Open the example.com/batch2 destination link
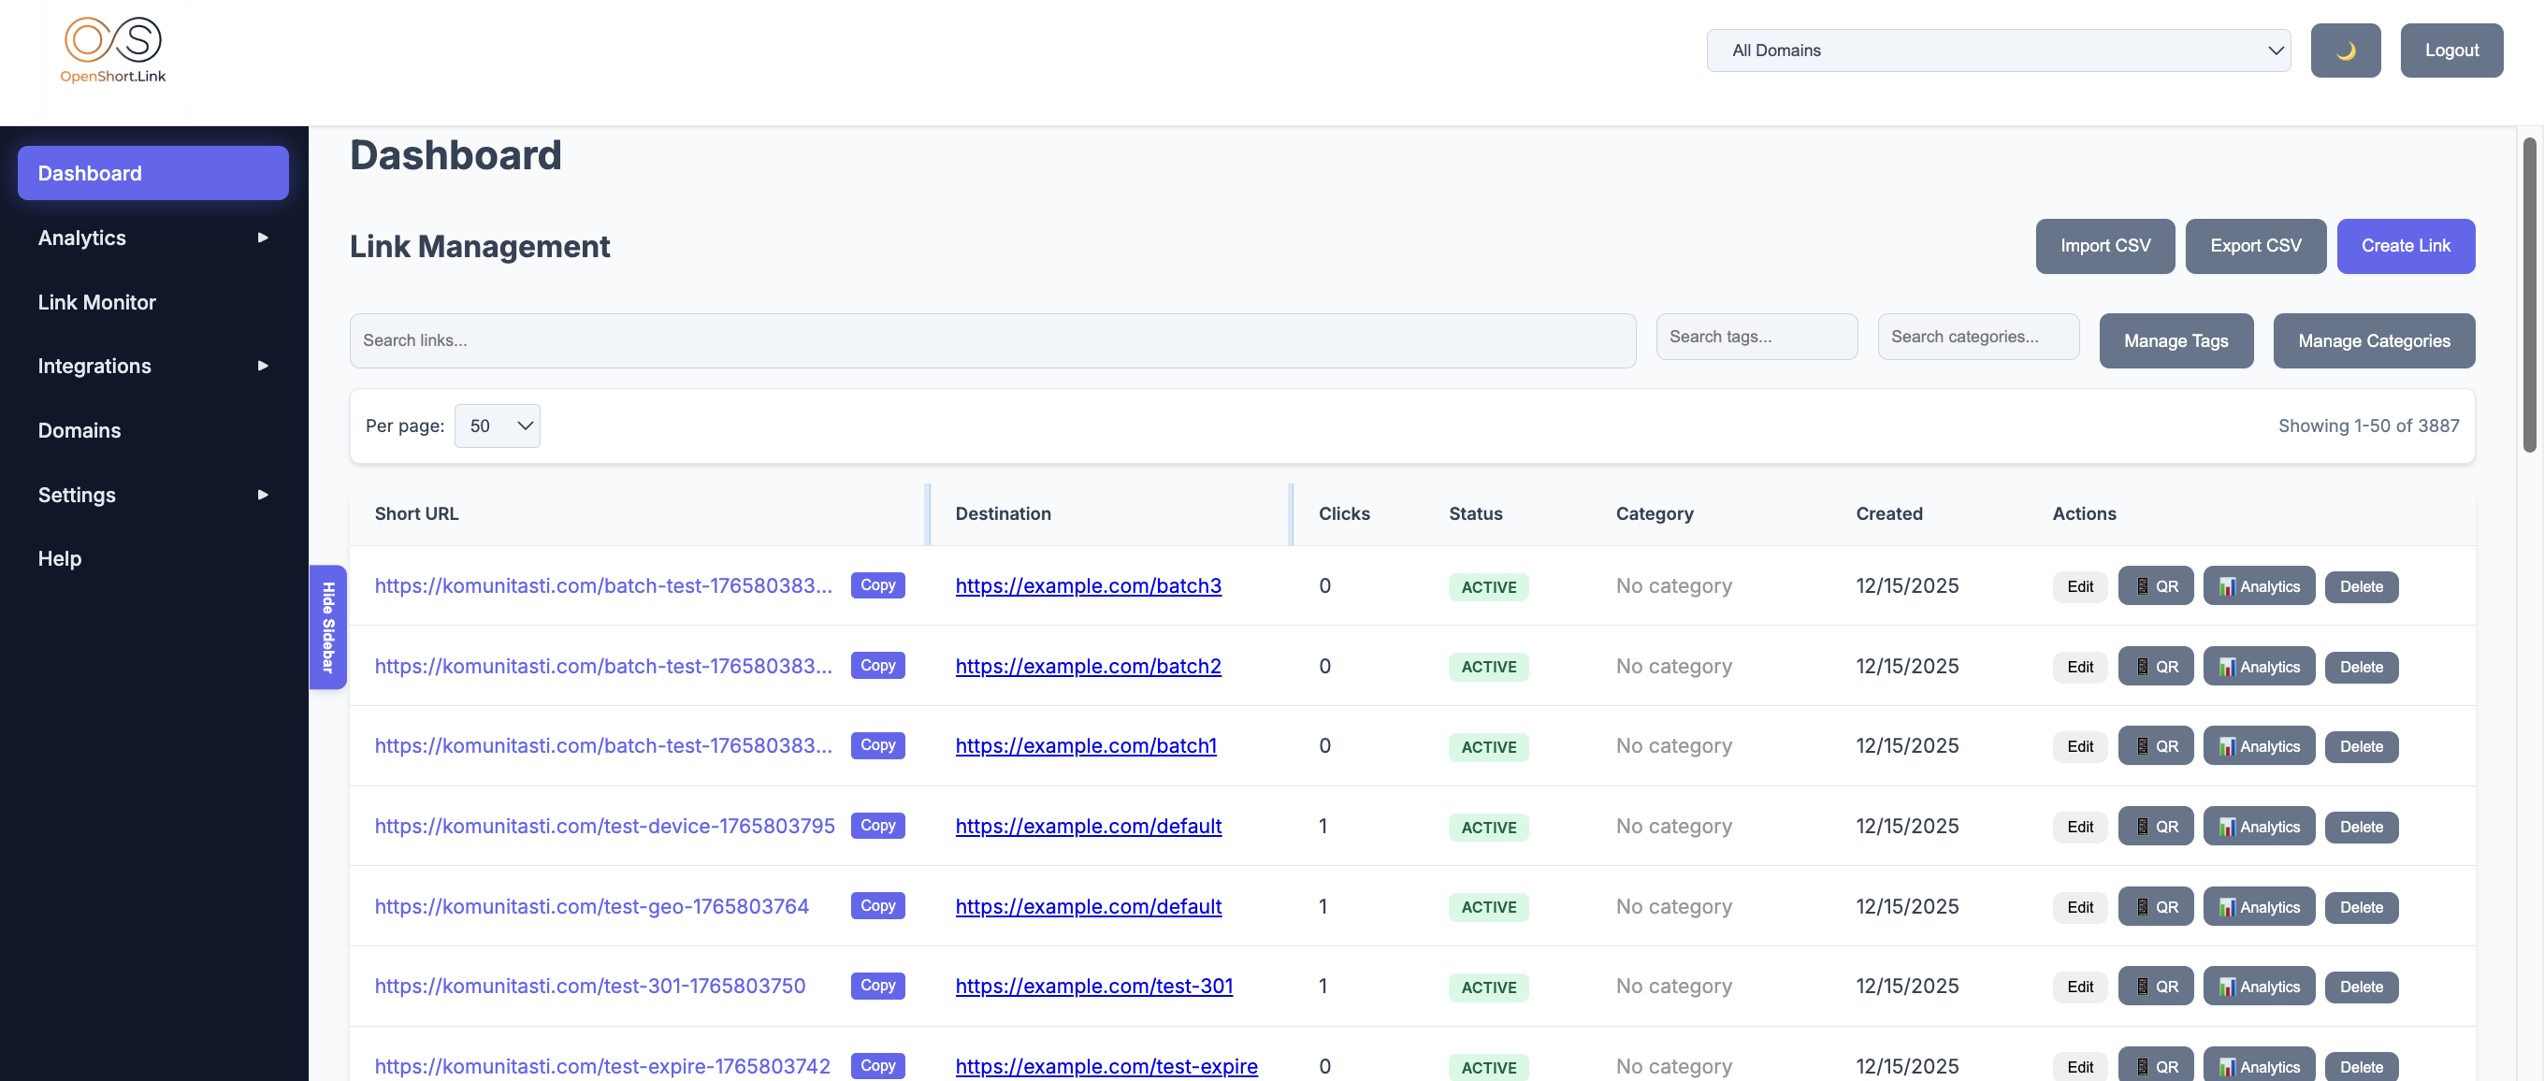This screenshot has height=1081, width=2544. point(1088,667)
